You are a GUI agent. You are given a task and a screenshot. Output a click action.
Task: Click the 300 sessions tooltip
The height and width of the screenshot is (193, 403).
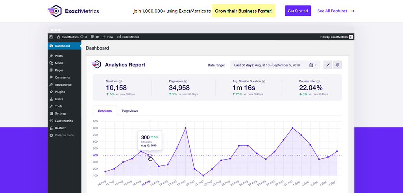point(150,140)
